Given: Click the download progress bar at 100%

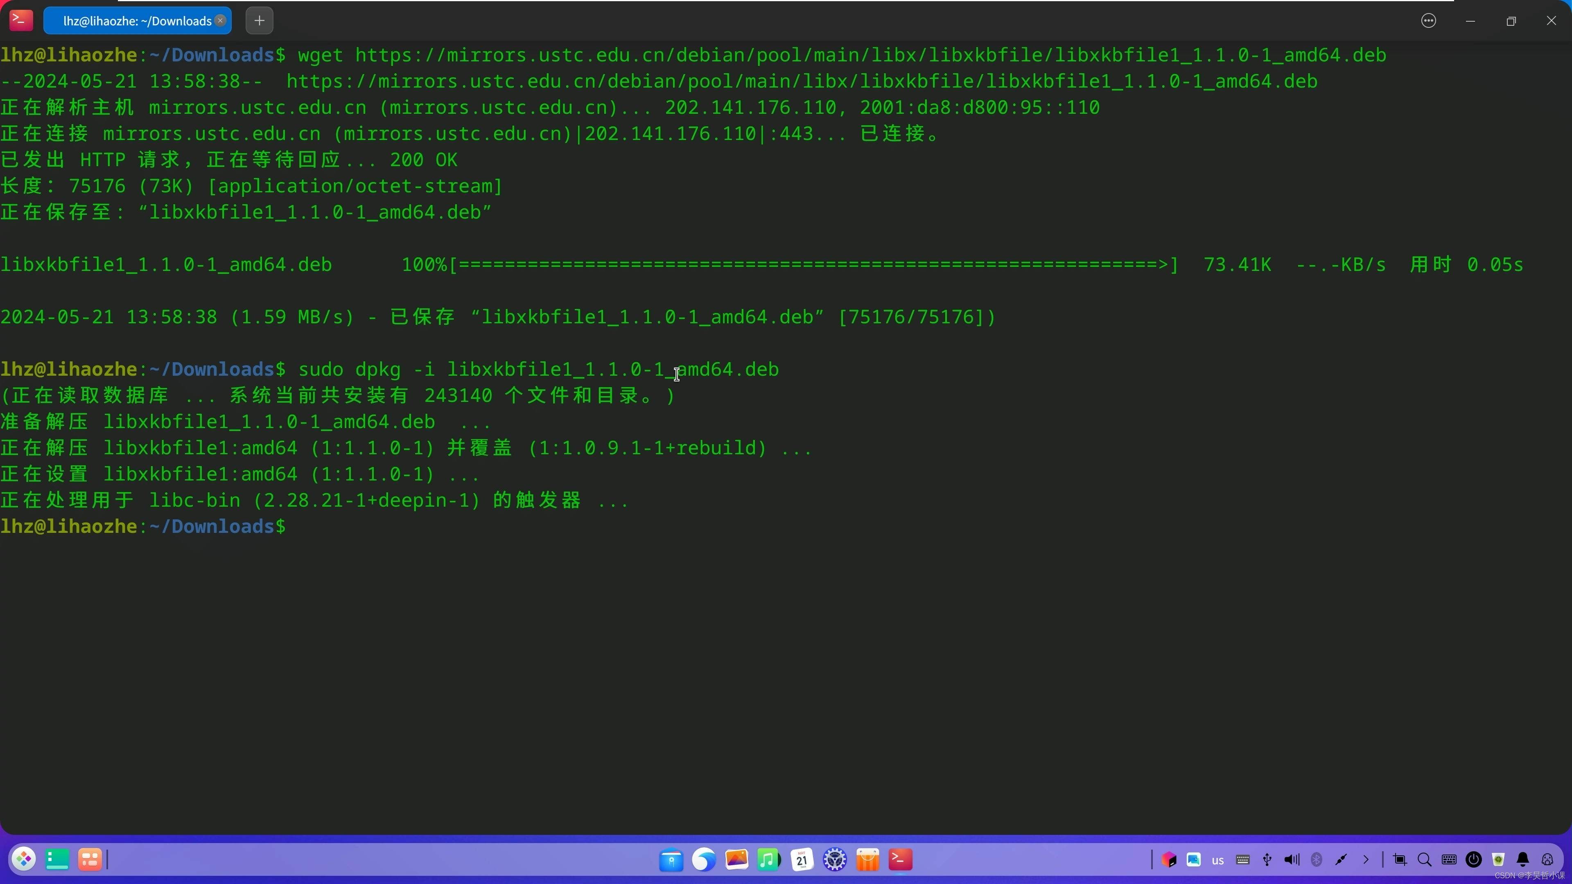Looking at the screenshot, I should [813, 265].
